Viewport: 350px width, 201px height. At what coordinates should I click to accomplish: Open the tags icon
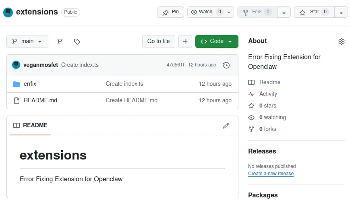click(x=77, y=41)
